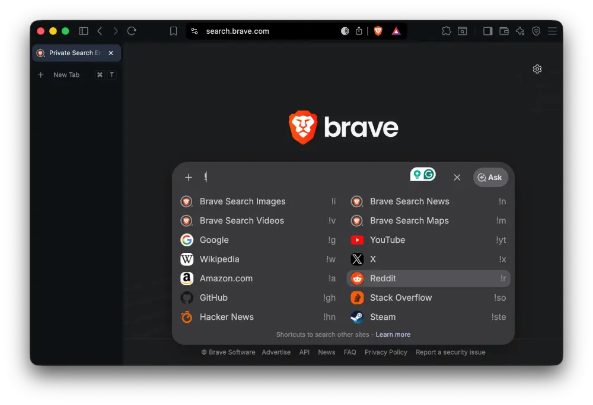Select X bang shortcut
The image size is (593, 405).
(428, 259)
